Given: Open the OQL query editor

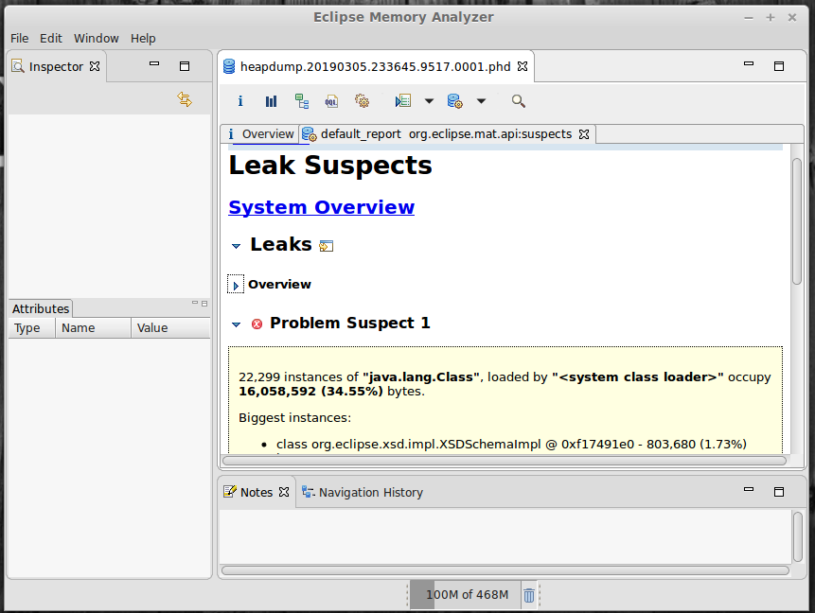Looking at the screenshot, I should (x=331, y=101).
